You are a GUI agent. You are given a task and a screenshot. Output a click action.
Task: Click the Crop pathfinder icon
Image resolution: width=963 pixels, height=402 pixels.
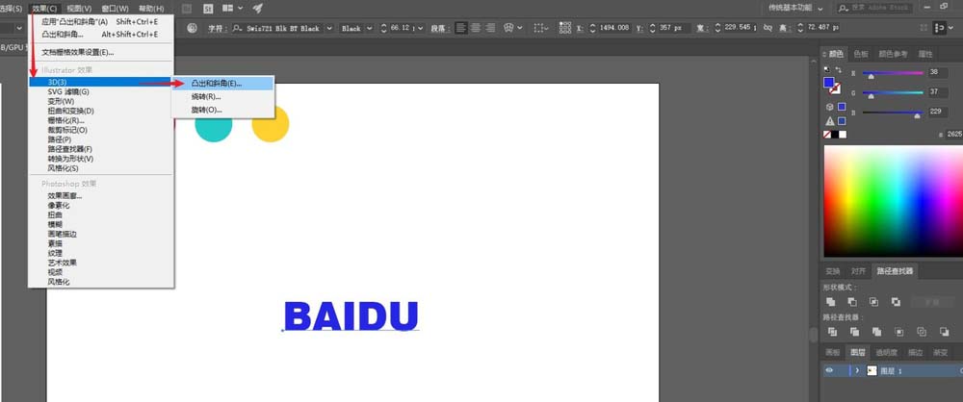point(899,332)
